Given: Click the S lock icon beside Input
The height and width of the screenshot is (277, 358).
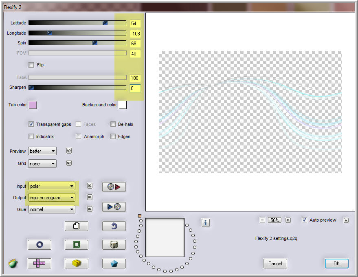Looking at the screenshot, I should pos(90,186).
